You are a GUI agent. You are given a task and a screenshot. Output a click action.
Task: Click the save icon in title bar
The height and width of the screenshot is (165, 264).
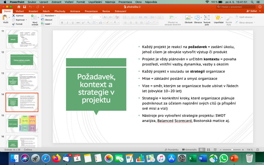[x=24, y=6]
